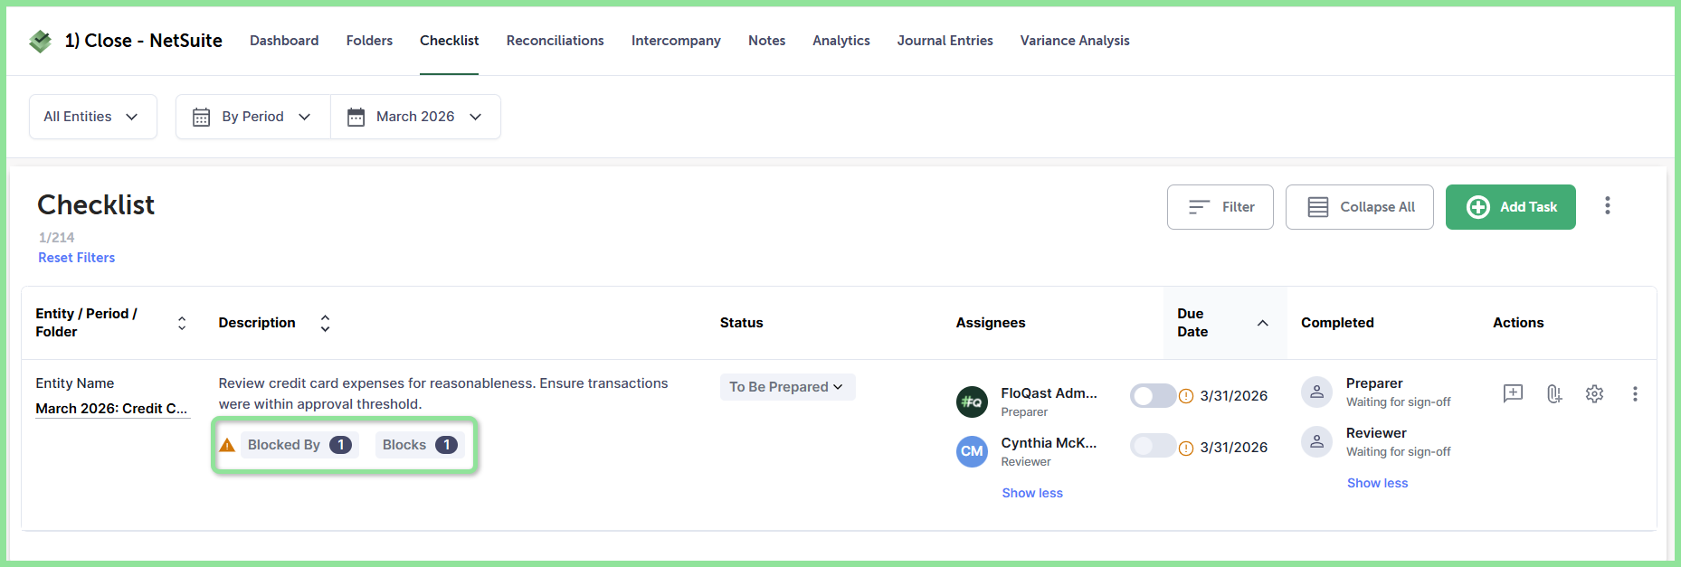Click the Add Task button

1510,207
